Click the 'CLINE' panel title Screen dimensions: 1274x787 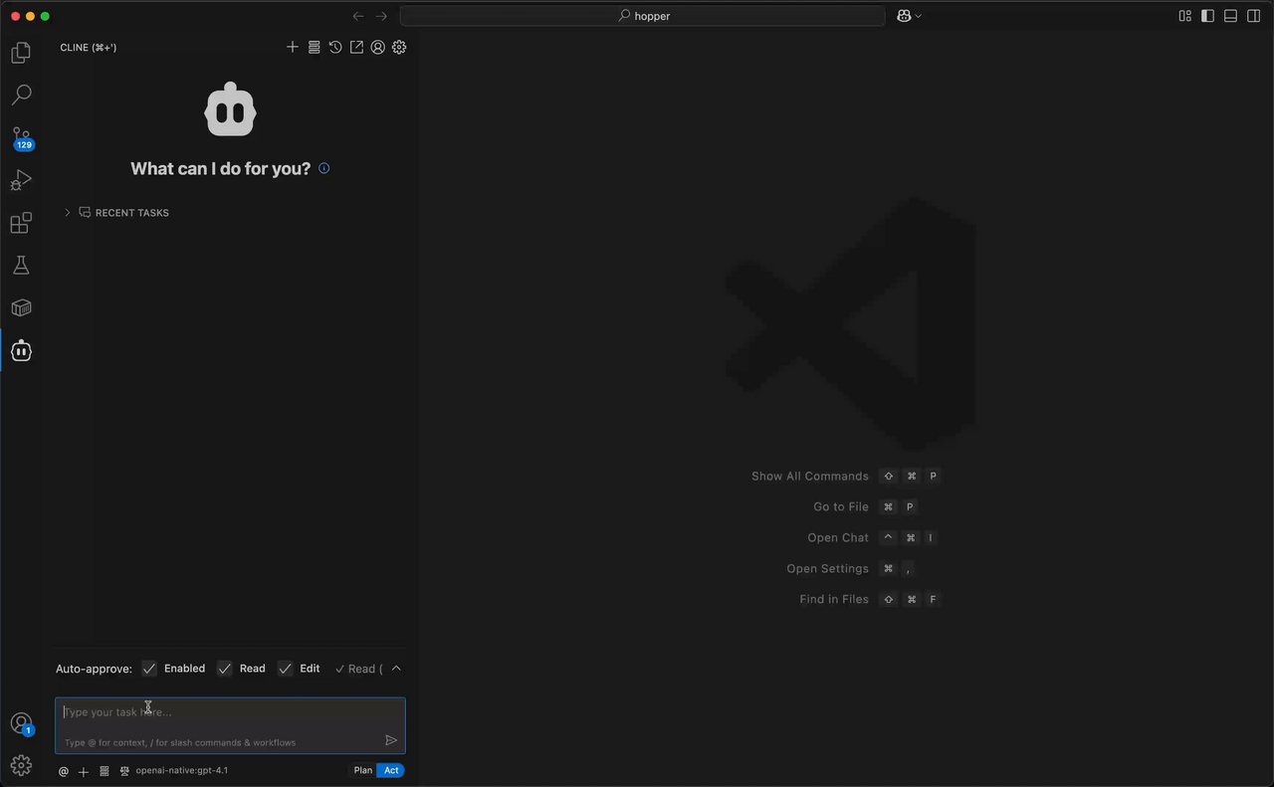pyautogui.click(x=89, y=48)
